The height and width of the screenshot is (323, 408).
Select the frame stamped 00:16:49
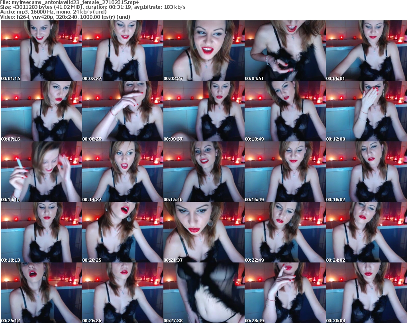pos(285,172)
